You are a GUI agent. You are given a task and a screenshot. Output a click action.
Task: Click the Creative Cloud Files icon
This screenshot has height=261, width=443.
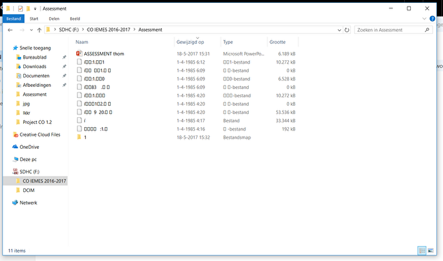pos(16,134)
